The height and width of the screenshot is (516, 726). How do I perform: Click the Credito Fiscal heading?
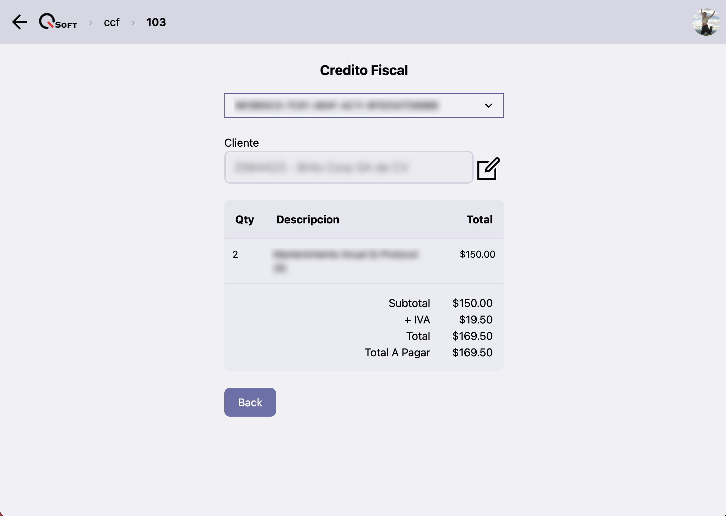tap(364, 70)
